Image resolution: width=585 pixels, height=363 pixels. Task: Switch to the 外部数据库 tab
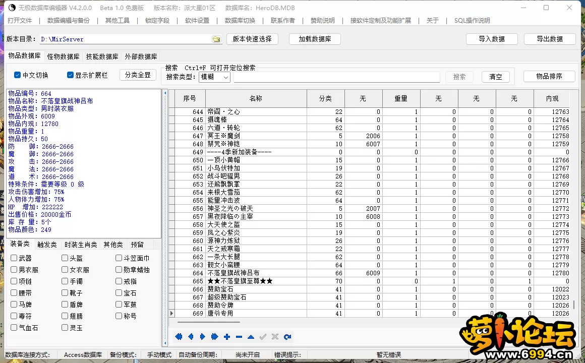pyautogui.click(x=141, y=56)
